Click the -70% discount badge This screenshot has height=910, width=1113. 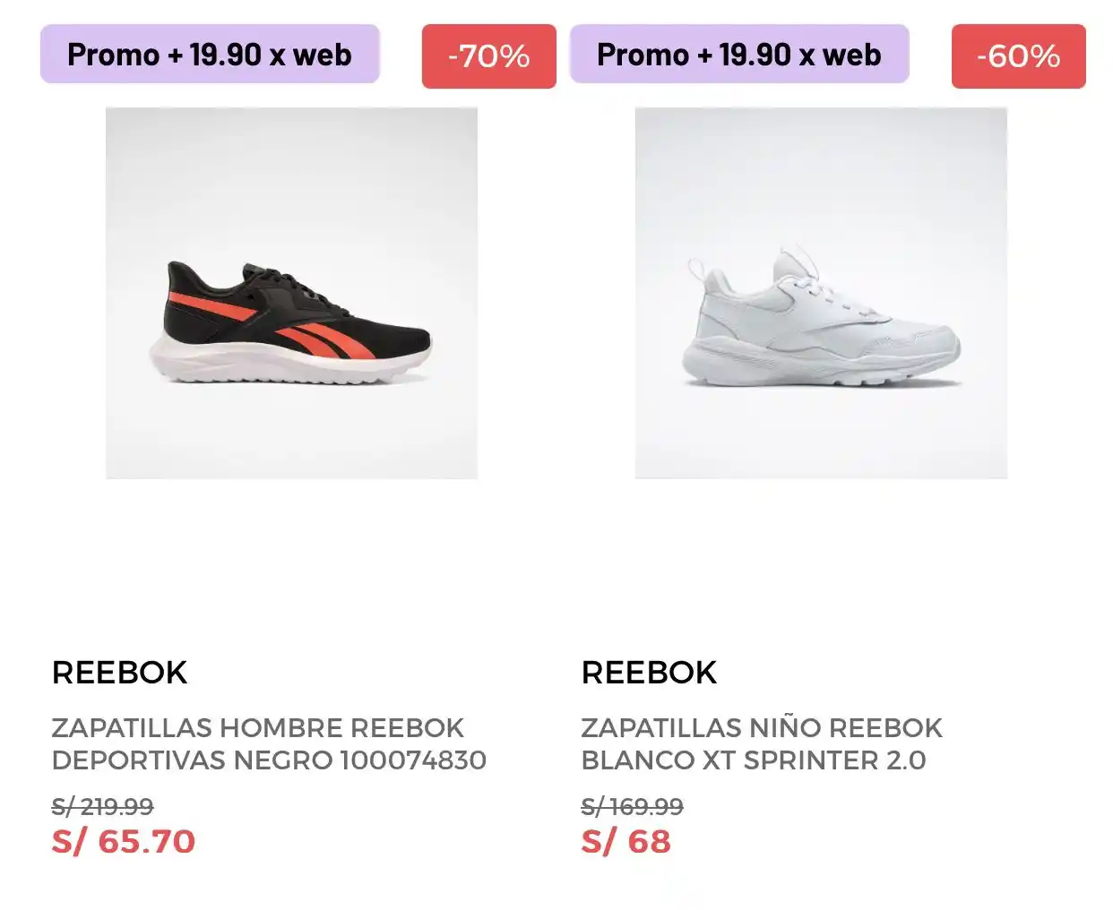tap(488, 56)
